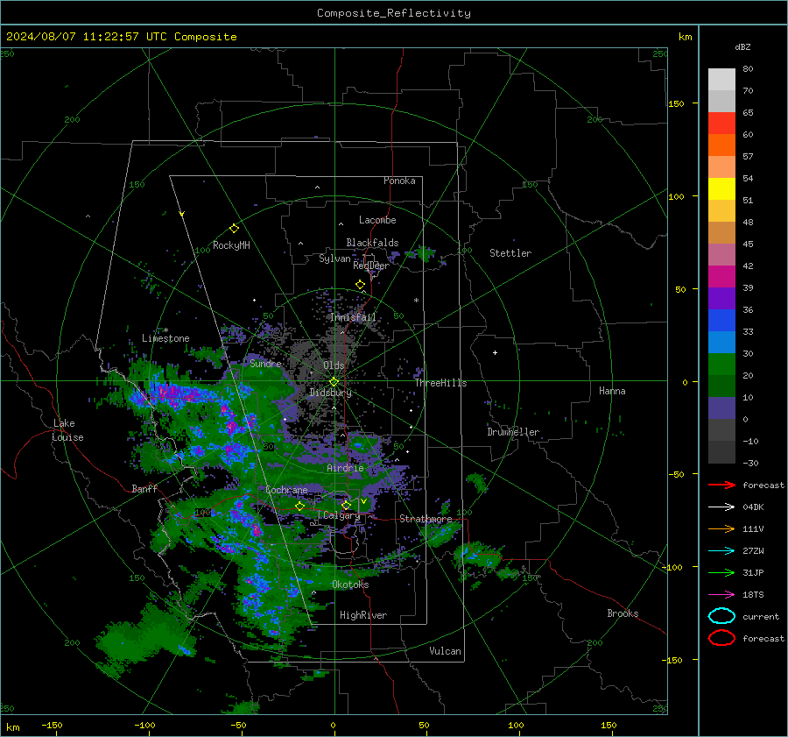Click the Stettler label
The height and width of the screenshot is (737, 788).
coord(510,253)
